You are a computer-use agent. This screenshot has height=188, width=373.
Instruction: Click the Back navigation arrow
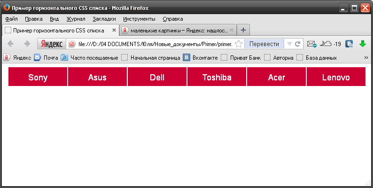10,44
